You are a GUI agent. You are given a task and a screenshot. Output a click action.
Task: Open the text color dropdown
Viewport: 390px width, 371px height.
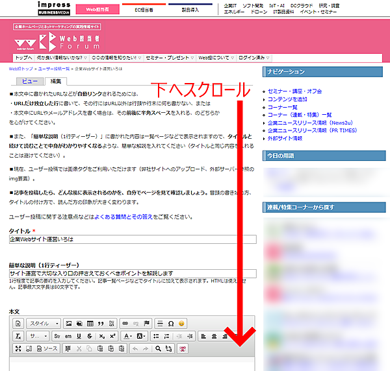(x=127, y=336)
